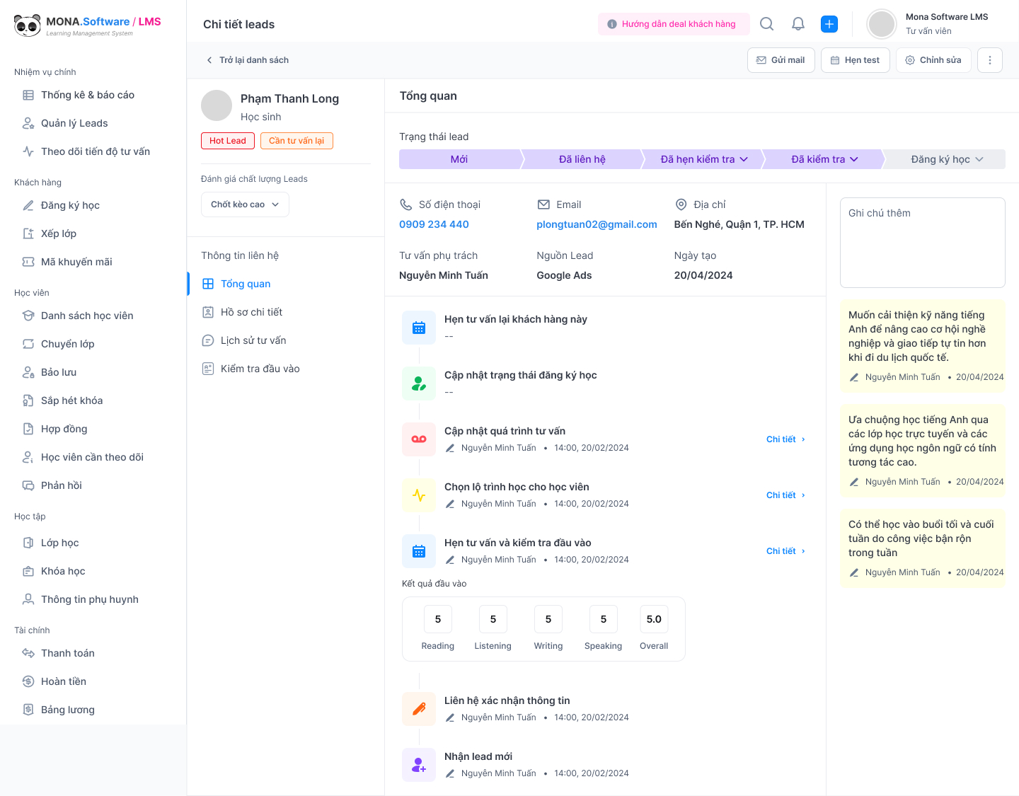1019x796 pixels.
Task: Open the Đăng ký học status dropdown
Action: pos(946,159)
